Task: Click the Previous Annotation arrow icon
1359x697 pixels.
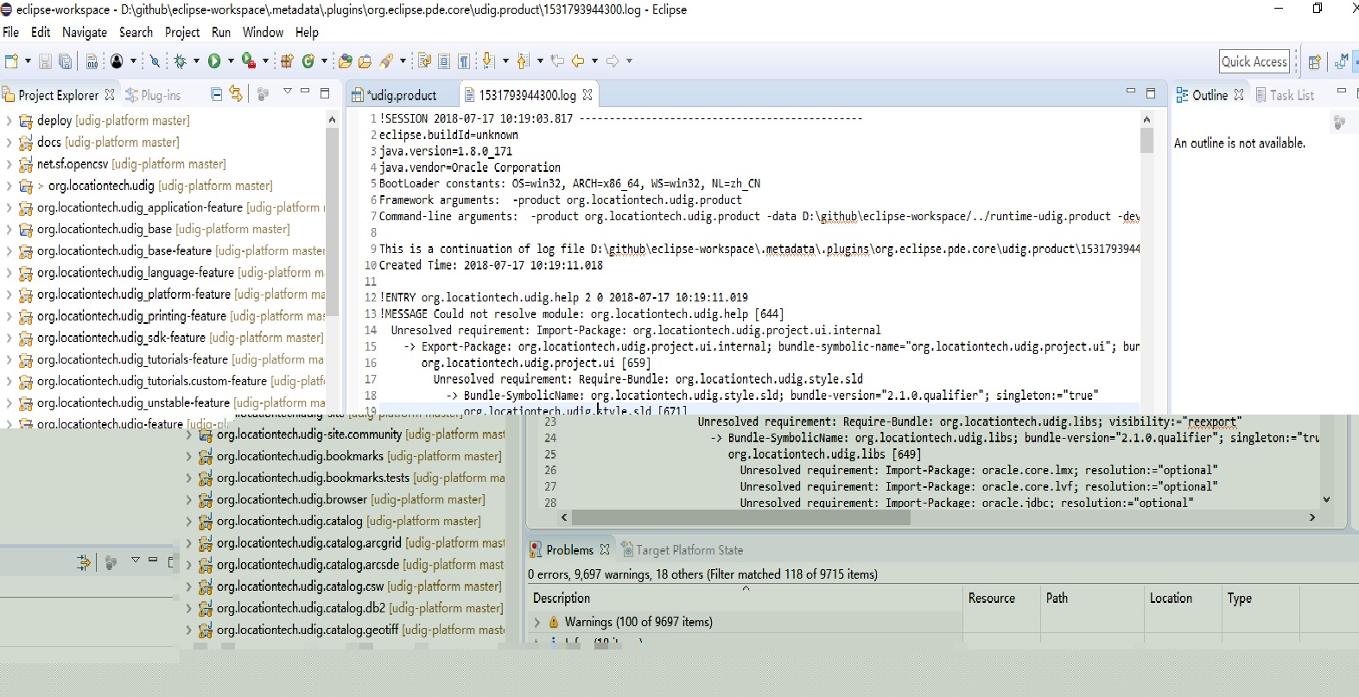Action: pos(523,61)
